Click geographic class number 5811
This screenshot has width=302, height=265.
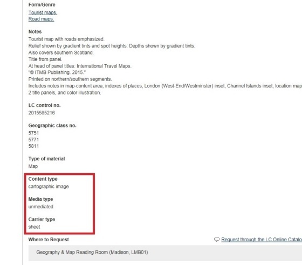coord(33,146)
